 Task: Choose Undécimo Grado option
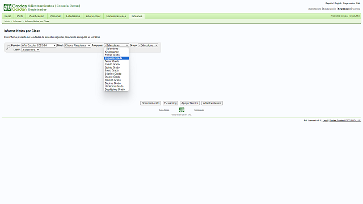pos(116,86)
